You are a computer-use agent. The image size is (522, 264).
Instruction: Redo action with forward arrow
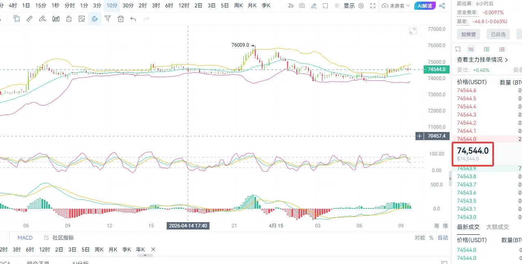click(146, 19)
